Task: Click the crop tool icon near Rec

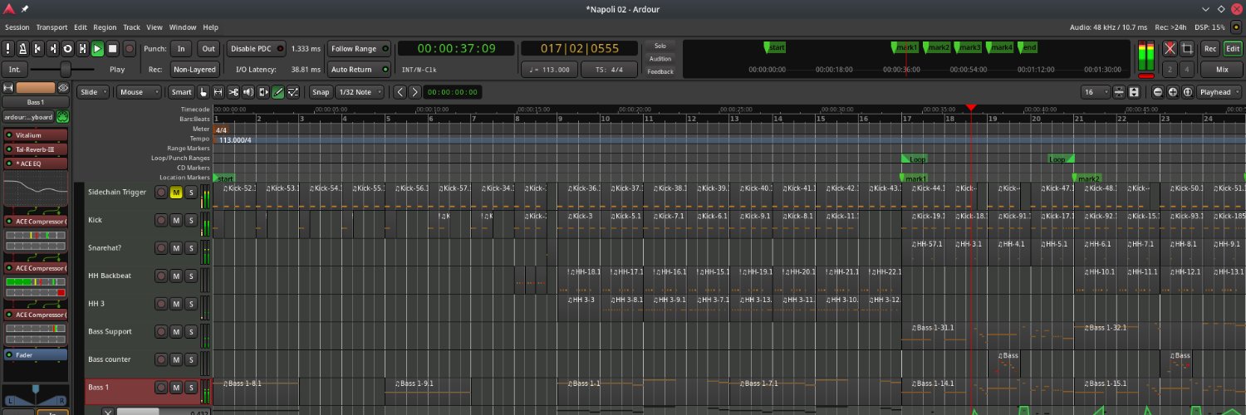Action: click(1187, 49)
